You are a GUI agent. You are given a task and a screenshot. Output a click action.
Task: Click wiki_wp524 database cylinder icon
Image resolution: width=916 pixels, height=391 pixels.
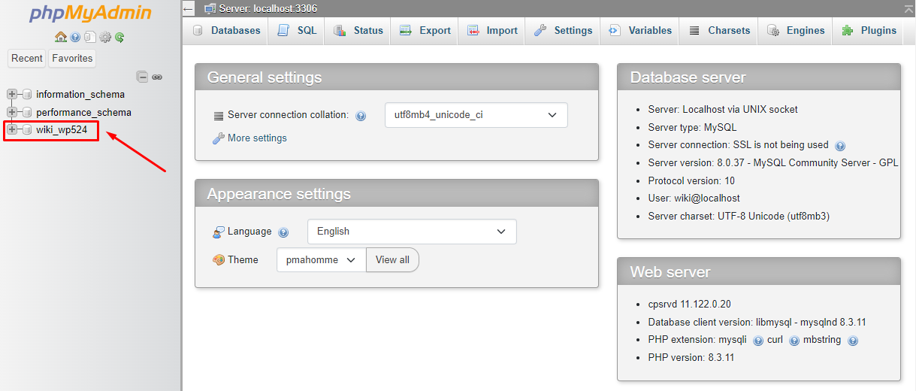[26, 130]
